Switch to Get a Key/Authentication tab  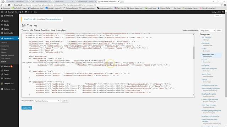point(40,1)
